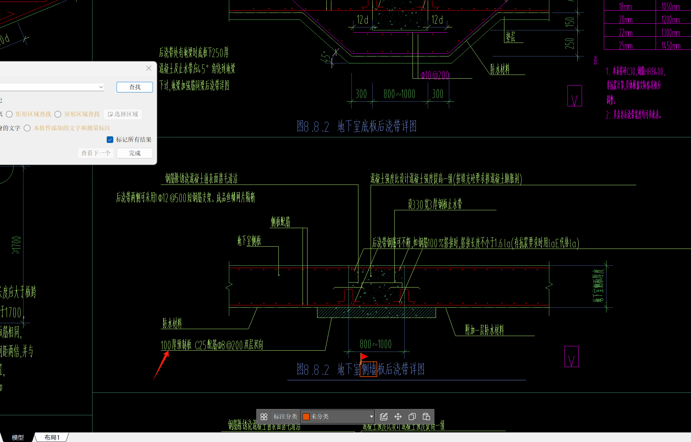Click the 完成 button
The image size is (691, 442).
134,153
